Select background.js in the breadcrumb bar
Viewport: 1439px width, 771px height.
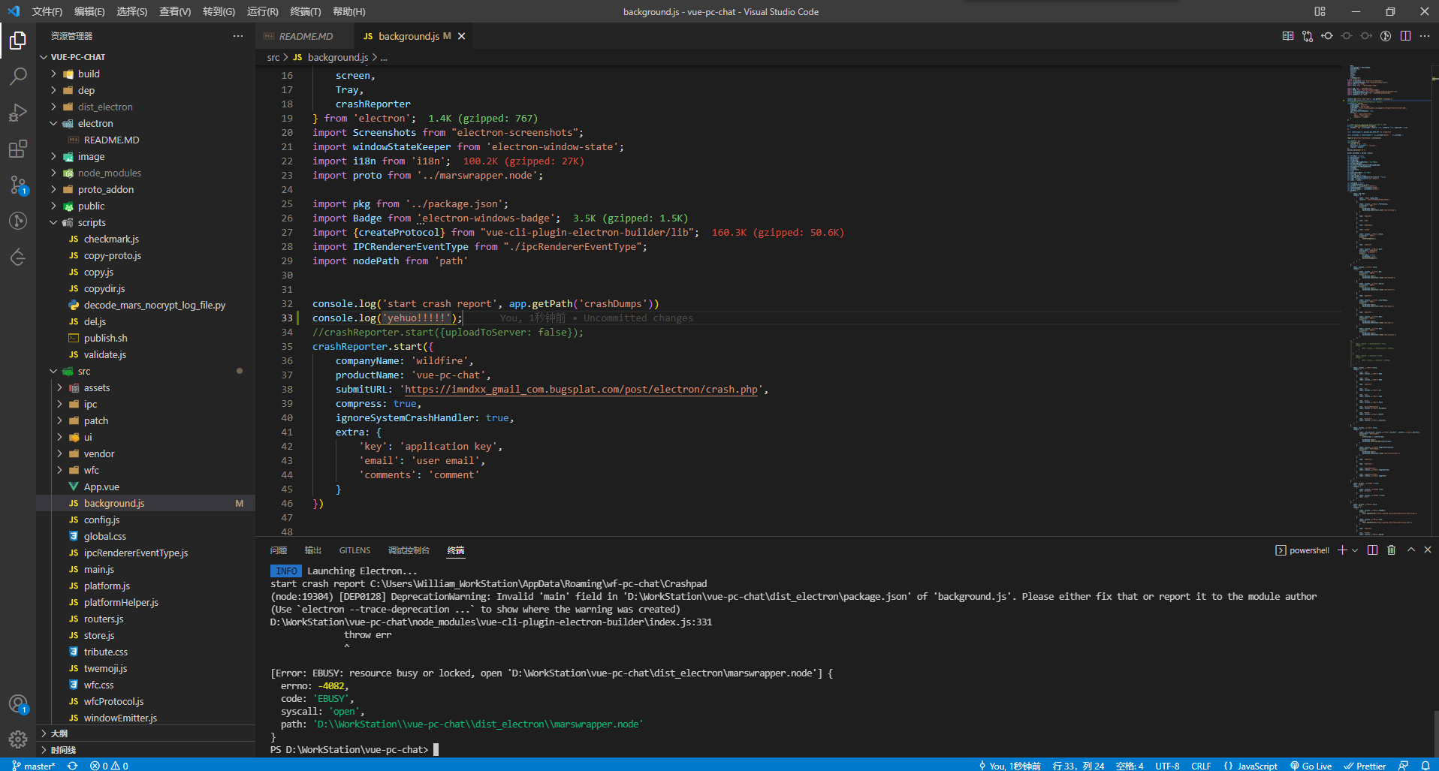tap(338, 57)
